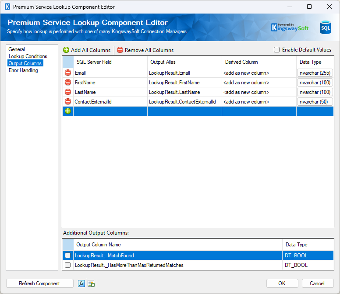This screenshot has width=340, height=294.
Task: Check the LookupResult._MatchFound checkbox
Action: [x=68, y=256]
